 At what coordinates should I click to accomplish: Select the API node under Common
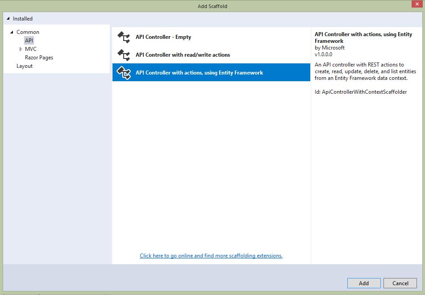click(x=29, y=41)
